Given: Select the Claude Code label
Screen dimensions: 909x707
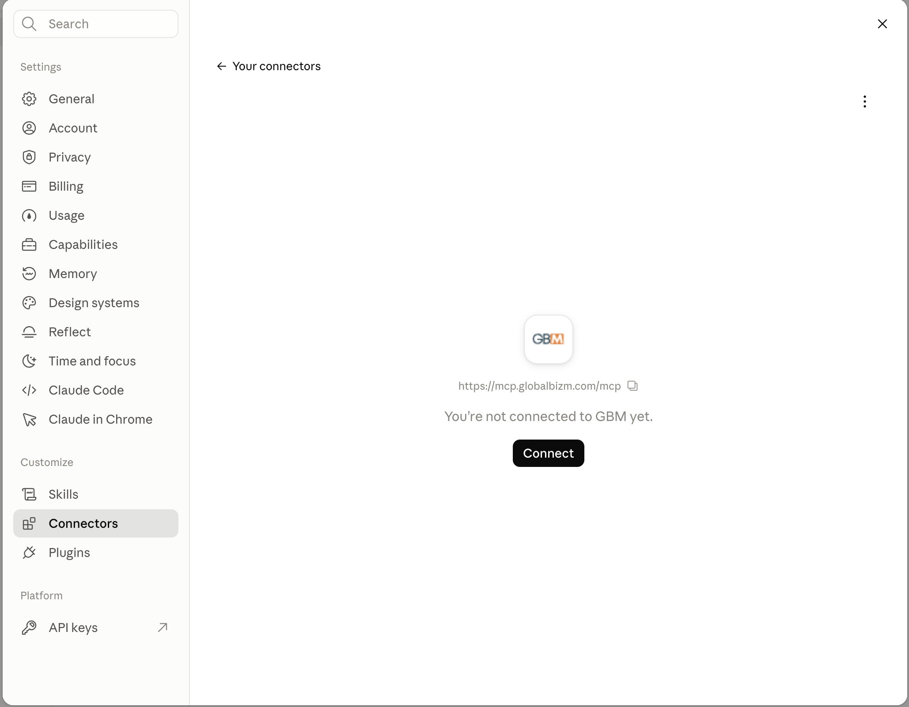Looking at the screenshot, I should (86, 390).
